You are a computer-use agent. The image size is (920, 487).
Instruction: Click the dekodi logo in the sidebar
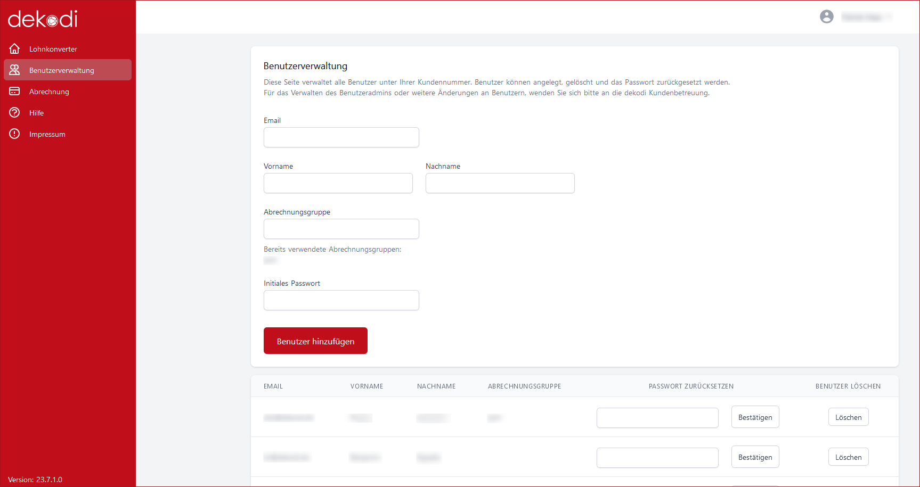click(43, 19)
